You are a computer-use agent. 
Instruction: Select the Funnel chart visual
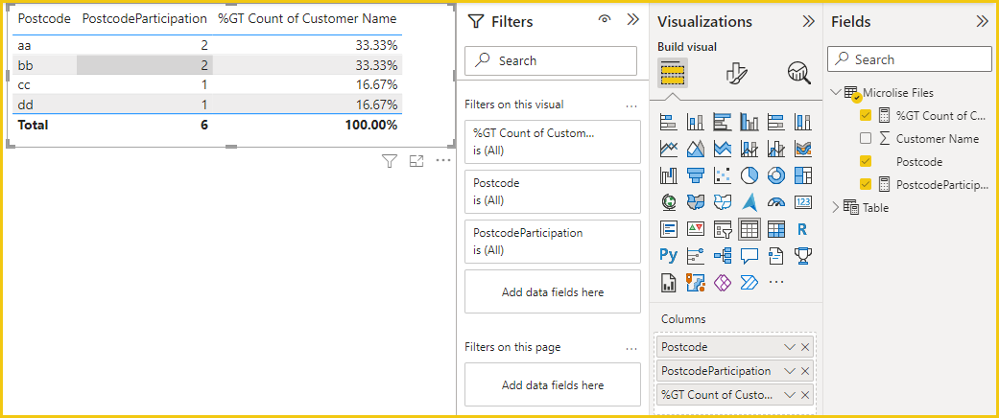(x=695, y=174)
